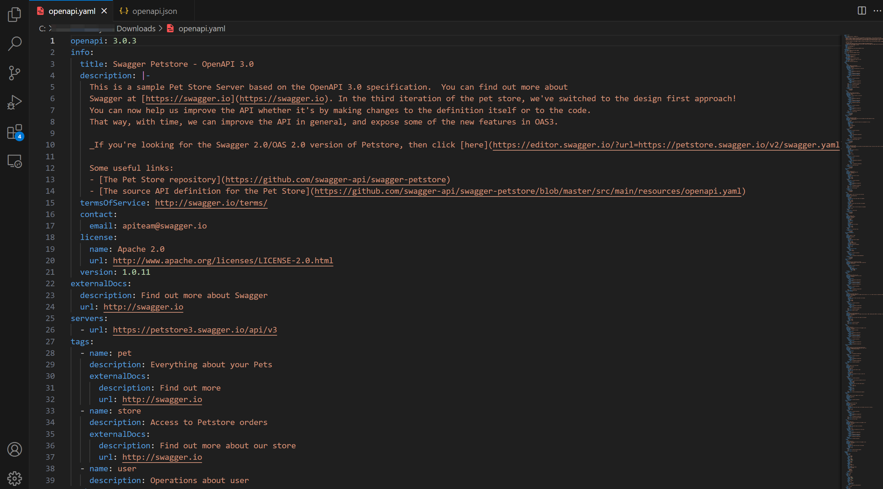Image resolution: width=883 pixels, height=489 pixels.
Task: Click openapi.yaml breadcrumb item
Action: [x=202, y=29]
